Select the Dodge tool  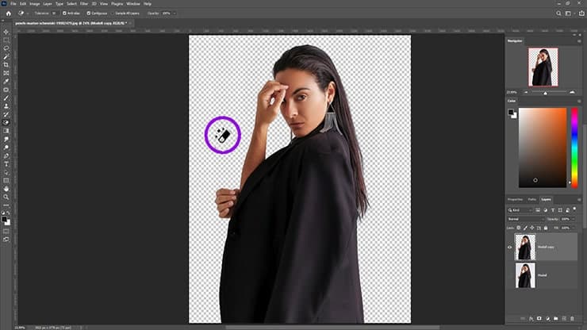(6, 148)
